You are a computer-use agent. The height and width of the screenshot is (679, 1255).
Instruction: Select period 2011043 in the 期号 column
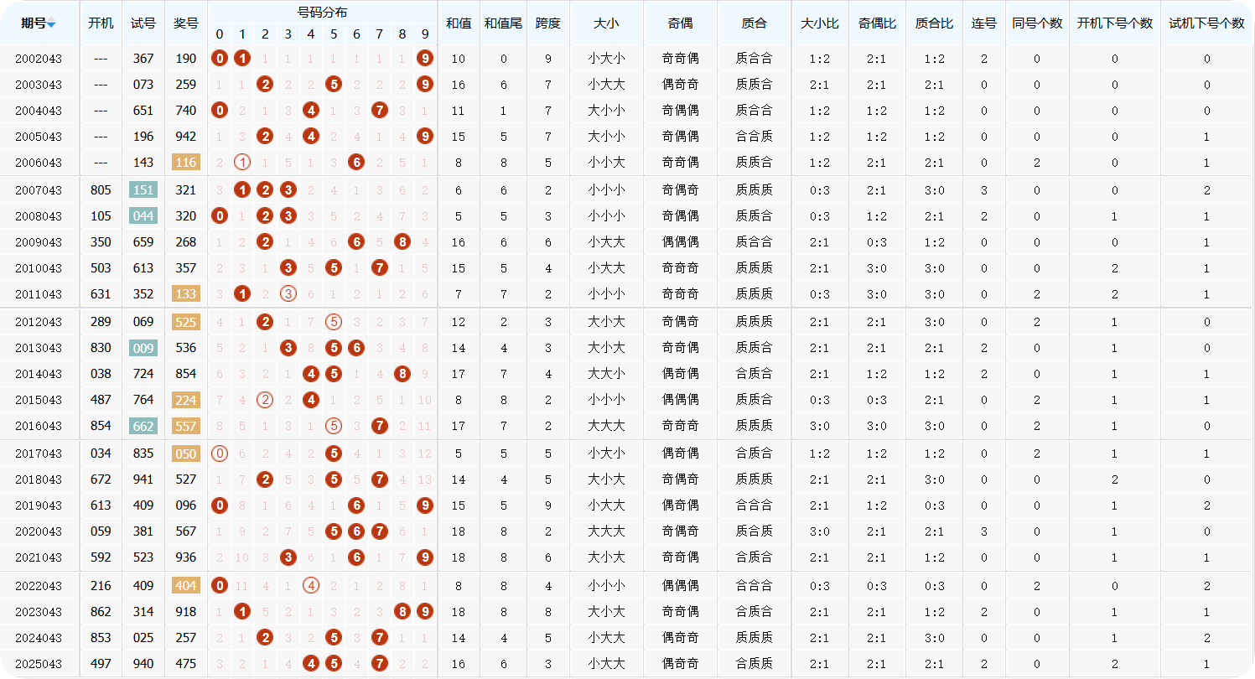click(x=39, y=294)
